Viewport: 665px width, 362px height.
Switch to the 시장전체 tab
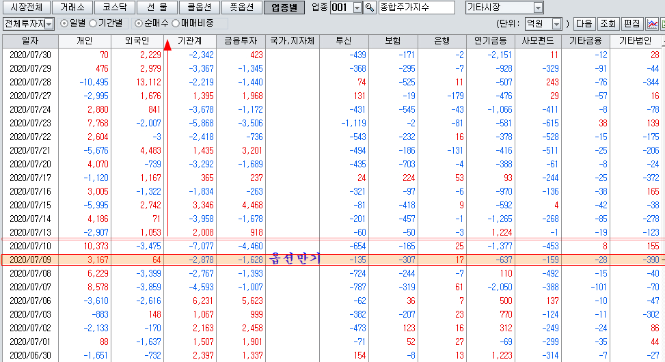coord(27,8)
